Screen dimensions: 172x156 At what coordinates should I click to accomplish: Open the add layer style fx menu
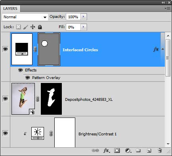click(107, 150)
